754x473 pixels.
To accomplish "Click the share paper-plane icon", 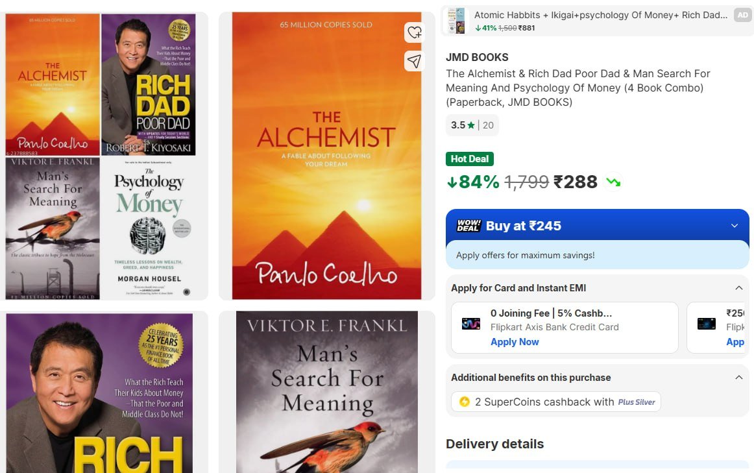I will [414, 61].
